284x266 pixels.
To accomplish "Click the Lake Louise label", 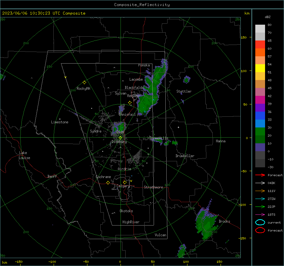I will click(24, 155).
